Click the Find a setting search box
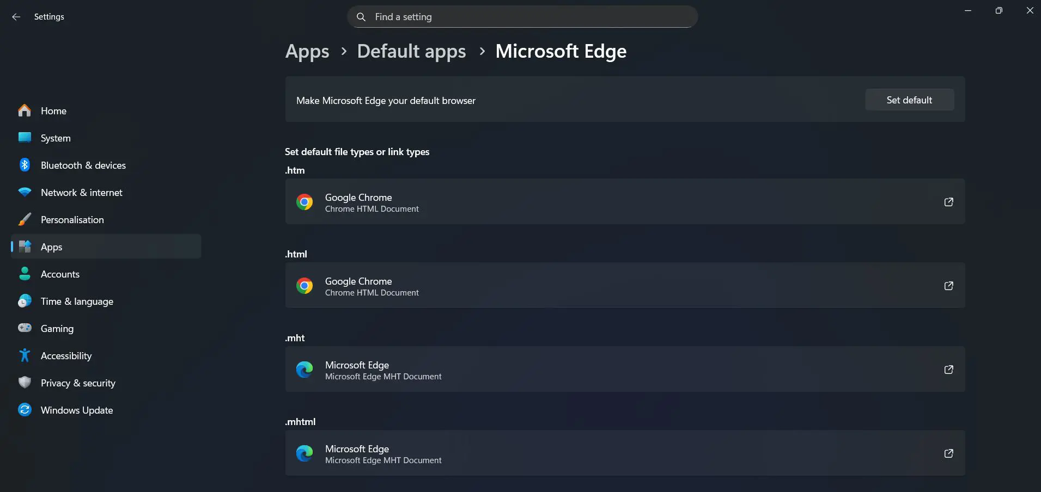Image resolution: width=1041 pixels, height=492 pixels. (x=521, y=16)
